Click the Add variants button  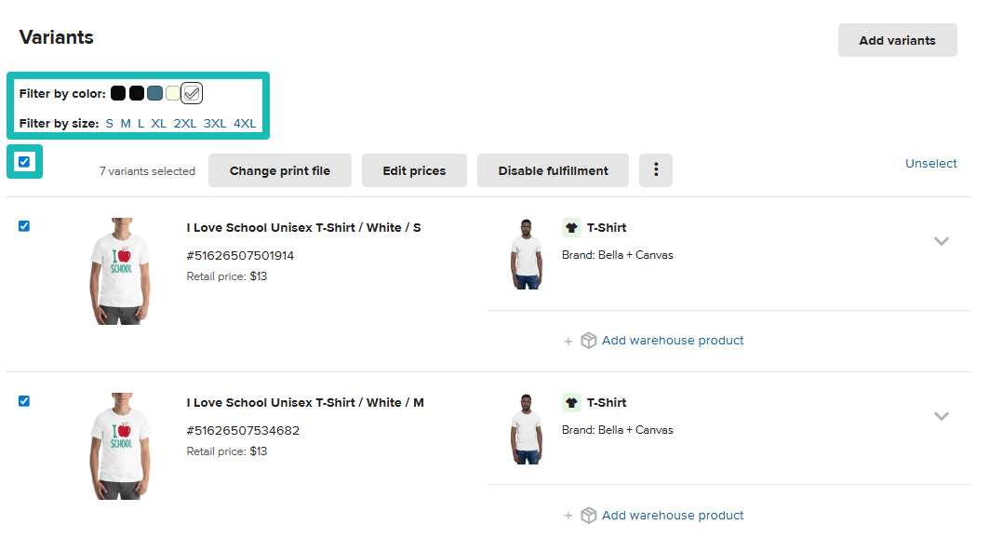[x=896, y=40]
